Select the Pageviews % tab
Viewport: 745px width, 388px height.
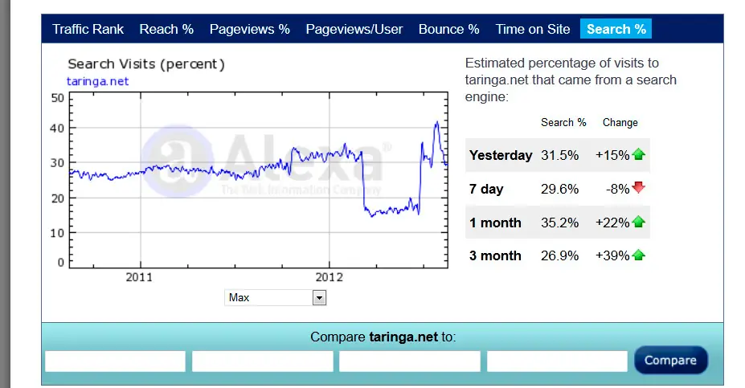coord(249,30)
